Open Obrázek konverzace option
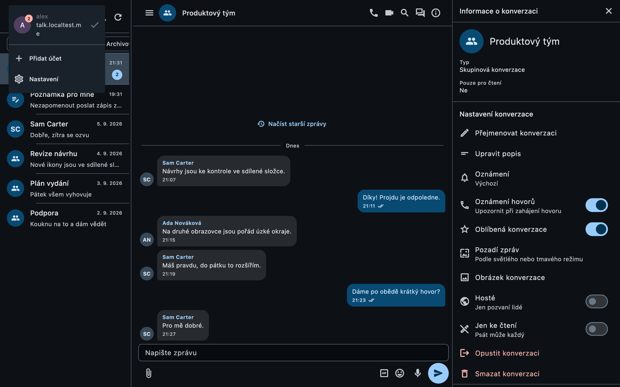 (536, 277)
